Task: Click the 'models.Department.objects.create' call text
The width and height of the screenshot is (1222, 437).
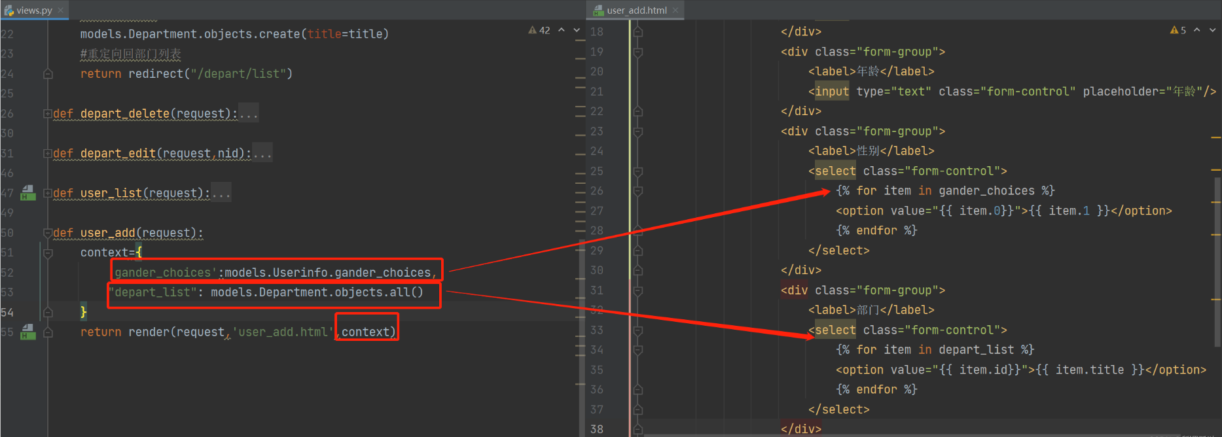Action: click(190, 34)
